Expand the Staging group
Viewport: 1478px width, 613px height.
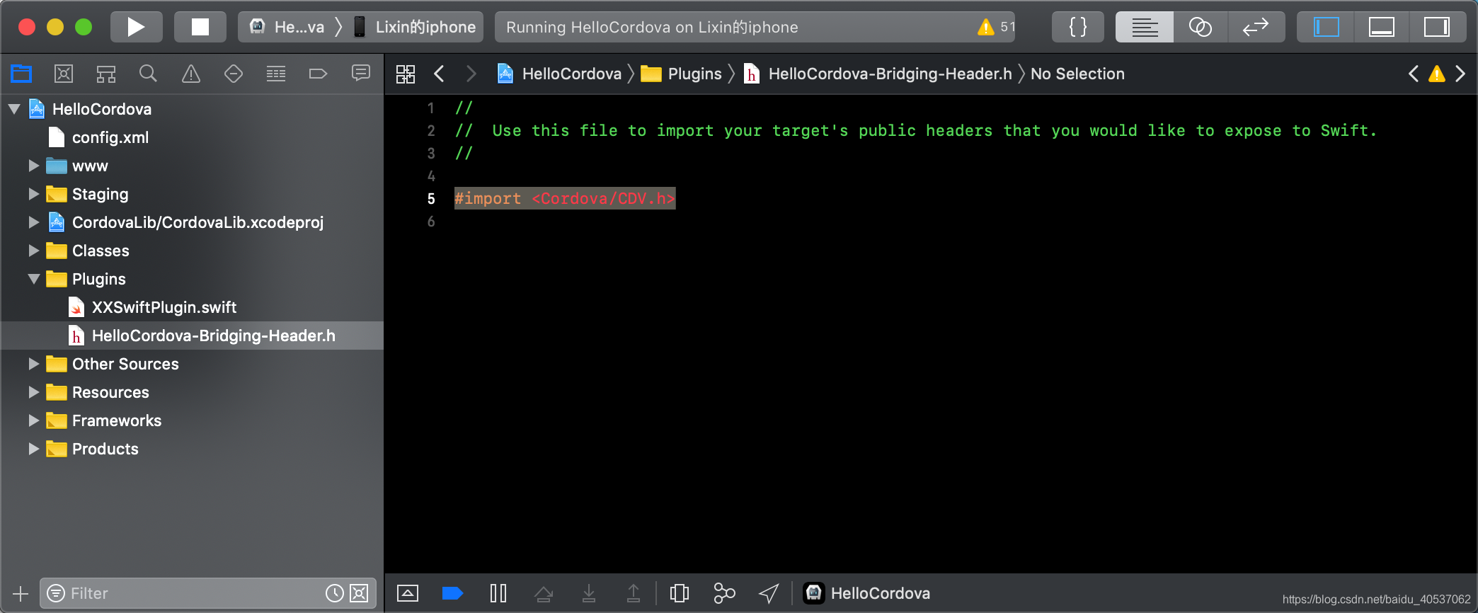pyautogui.click(x=33, y=194)
